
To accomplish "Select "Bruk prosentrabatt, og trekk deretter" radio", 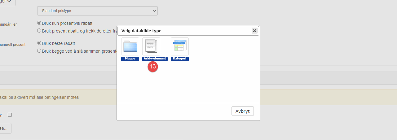I will pos(39,31).
